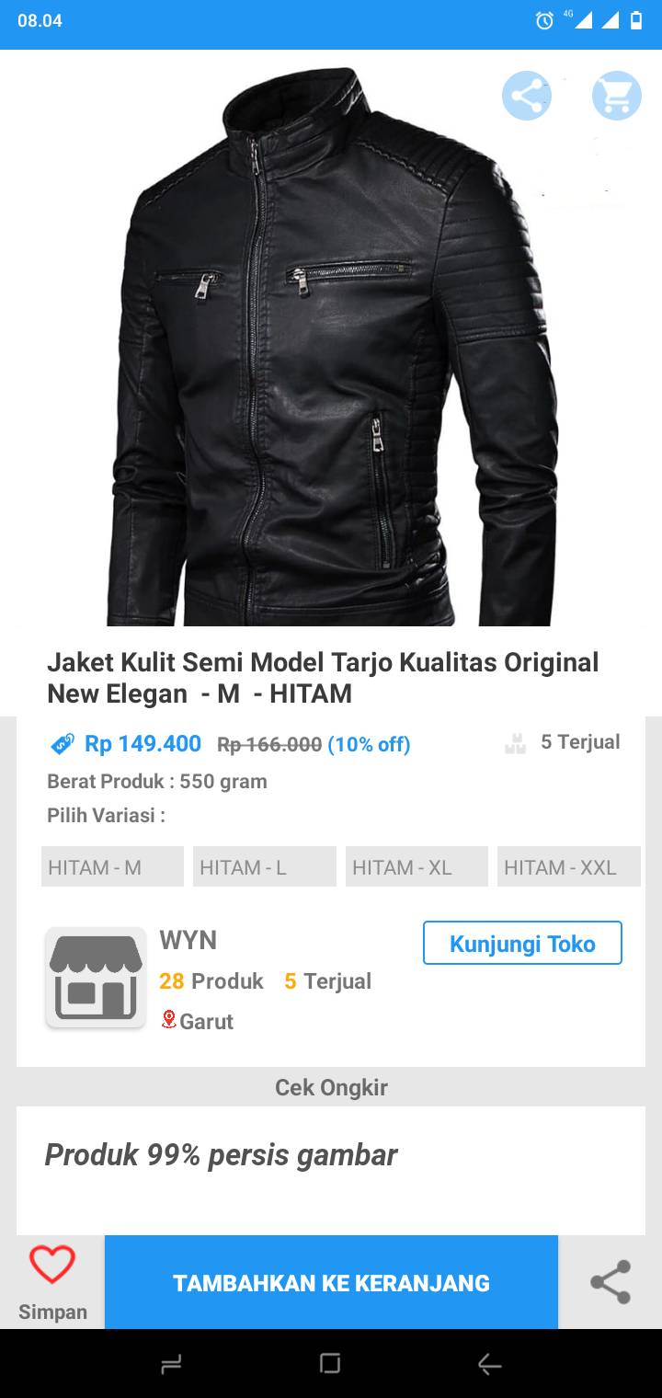Tap Kunjungi Toko button
The width and height of the screenshot is (662, 1398).
(522, 943)
